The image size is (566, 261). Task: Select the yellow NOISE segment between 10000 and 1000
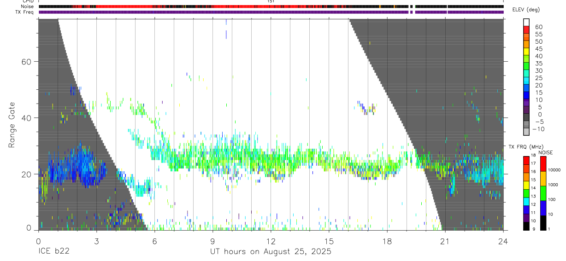543,178
